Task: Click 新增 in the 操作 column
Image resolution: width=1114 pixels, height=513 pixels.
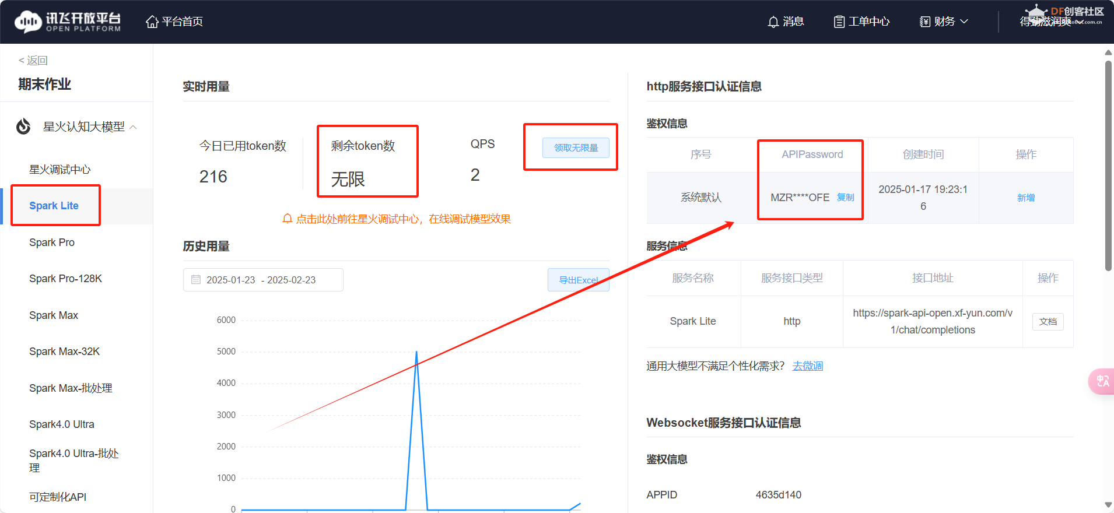Action: 1026,198
